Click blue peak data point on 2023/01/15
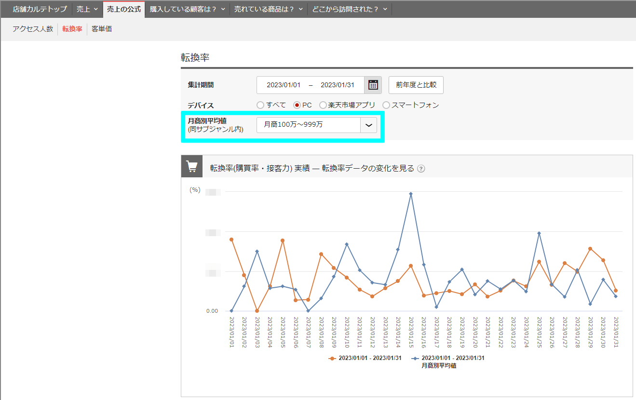636x400 pixels. (x=411, y=194)
